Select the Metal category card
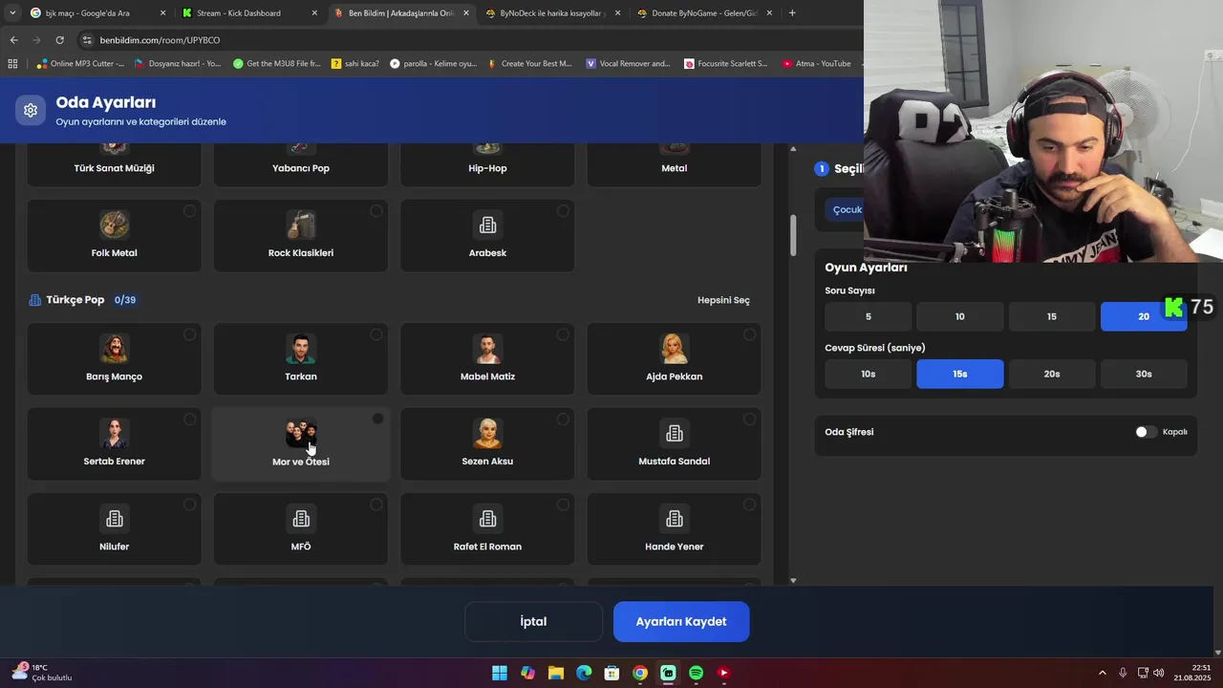This screenshot has width=1223, height=688. (x=675, y=164)
